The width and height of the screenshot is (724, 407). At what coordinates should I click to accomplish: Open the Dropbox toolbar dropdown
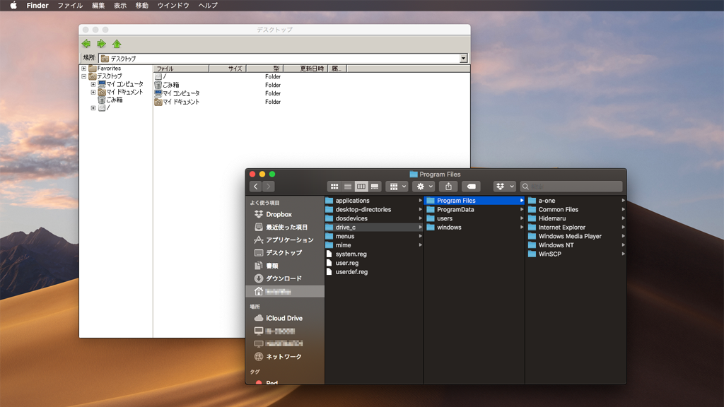tap(504, 187)
